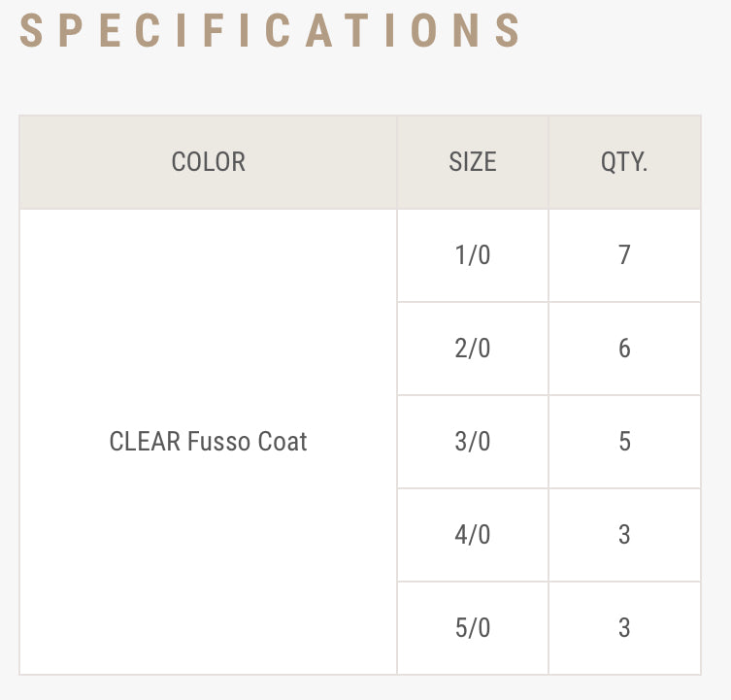
Task: Select the 2/0 size cell
Action: [x=473, y=349]
